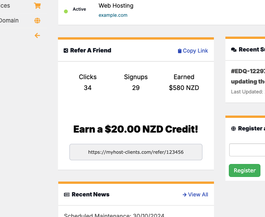Open the example.com link
This screenshot has height=217, width=265.
coord(113,15)
